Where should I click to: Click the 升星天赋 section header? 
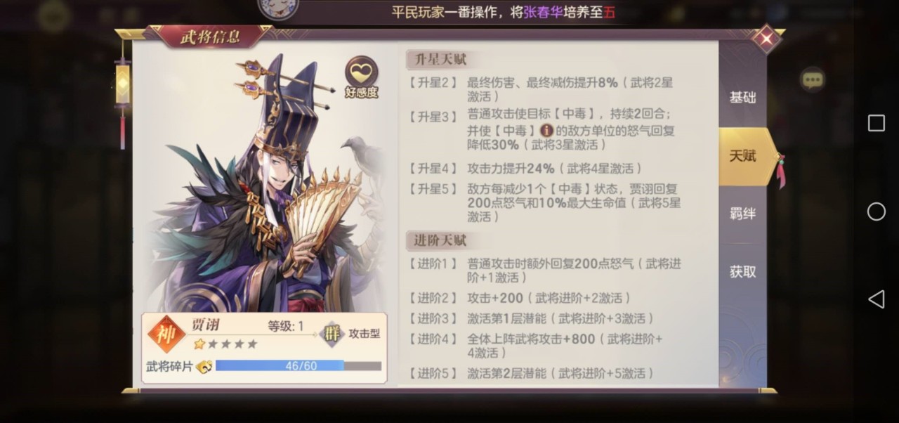pos(440,60)
